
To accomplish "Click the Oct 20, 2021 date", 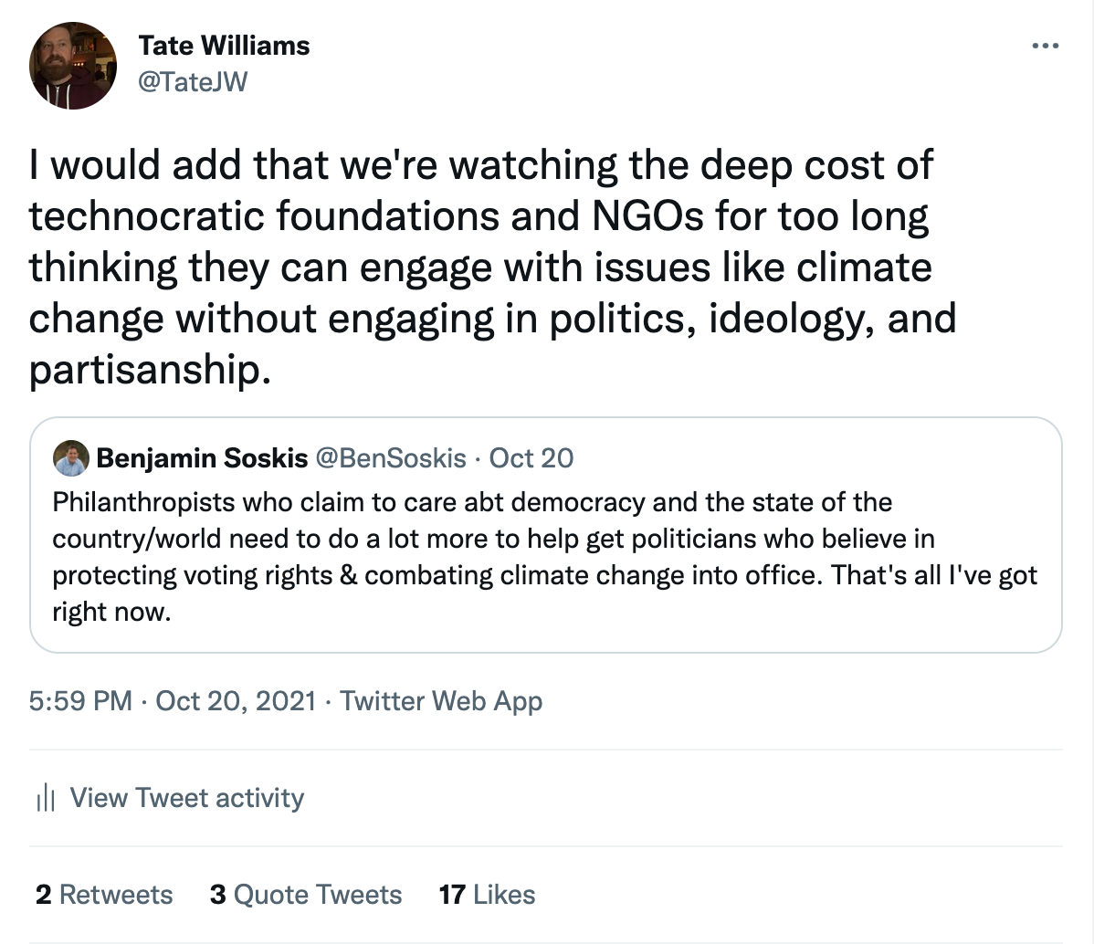I will (237, 701).
